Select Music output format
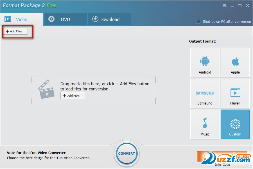This screenshot has width=253, height=169. (205, 124)
